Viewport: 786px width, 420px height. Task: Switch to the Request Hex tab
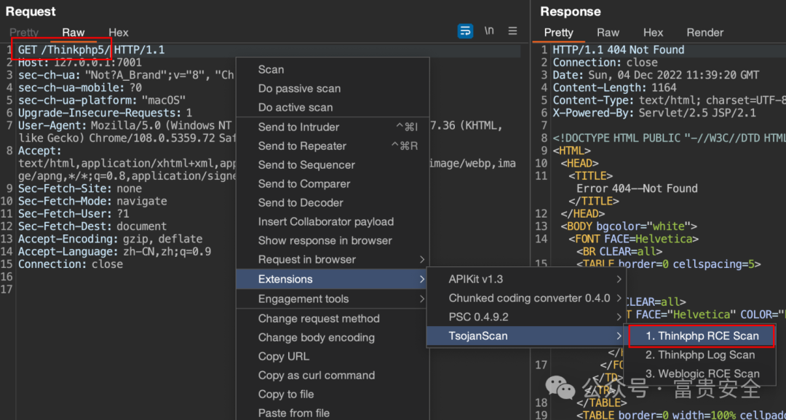coord(119,33)
